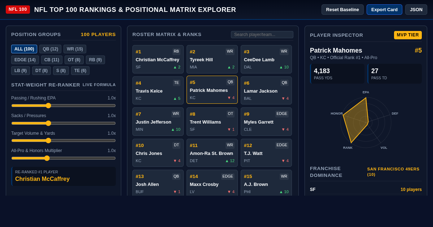The width and height of the screenshot is (433, 227).
Task: Click the #5 rank in player inspector
Action: [x=418, y=50]
